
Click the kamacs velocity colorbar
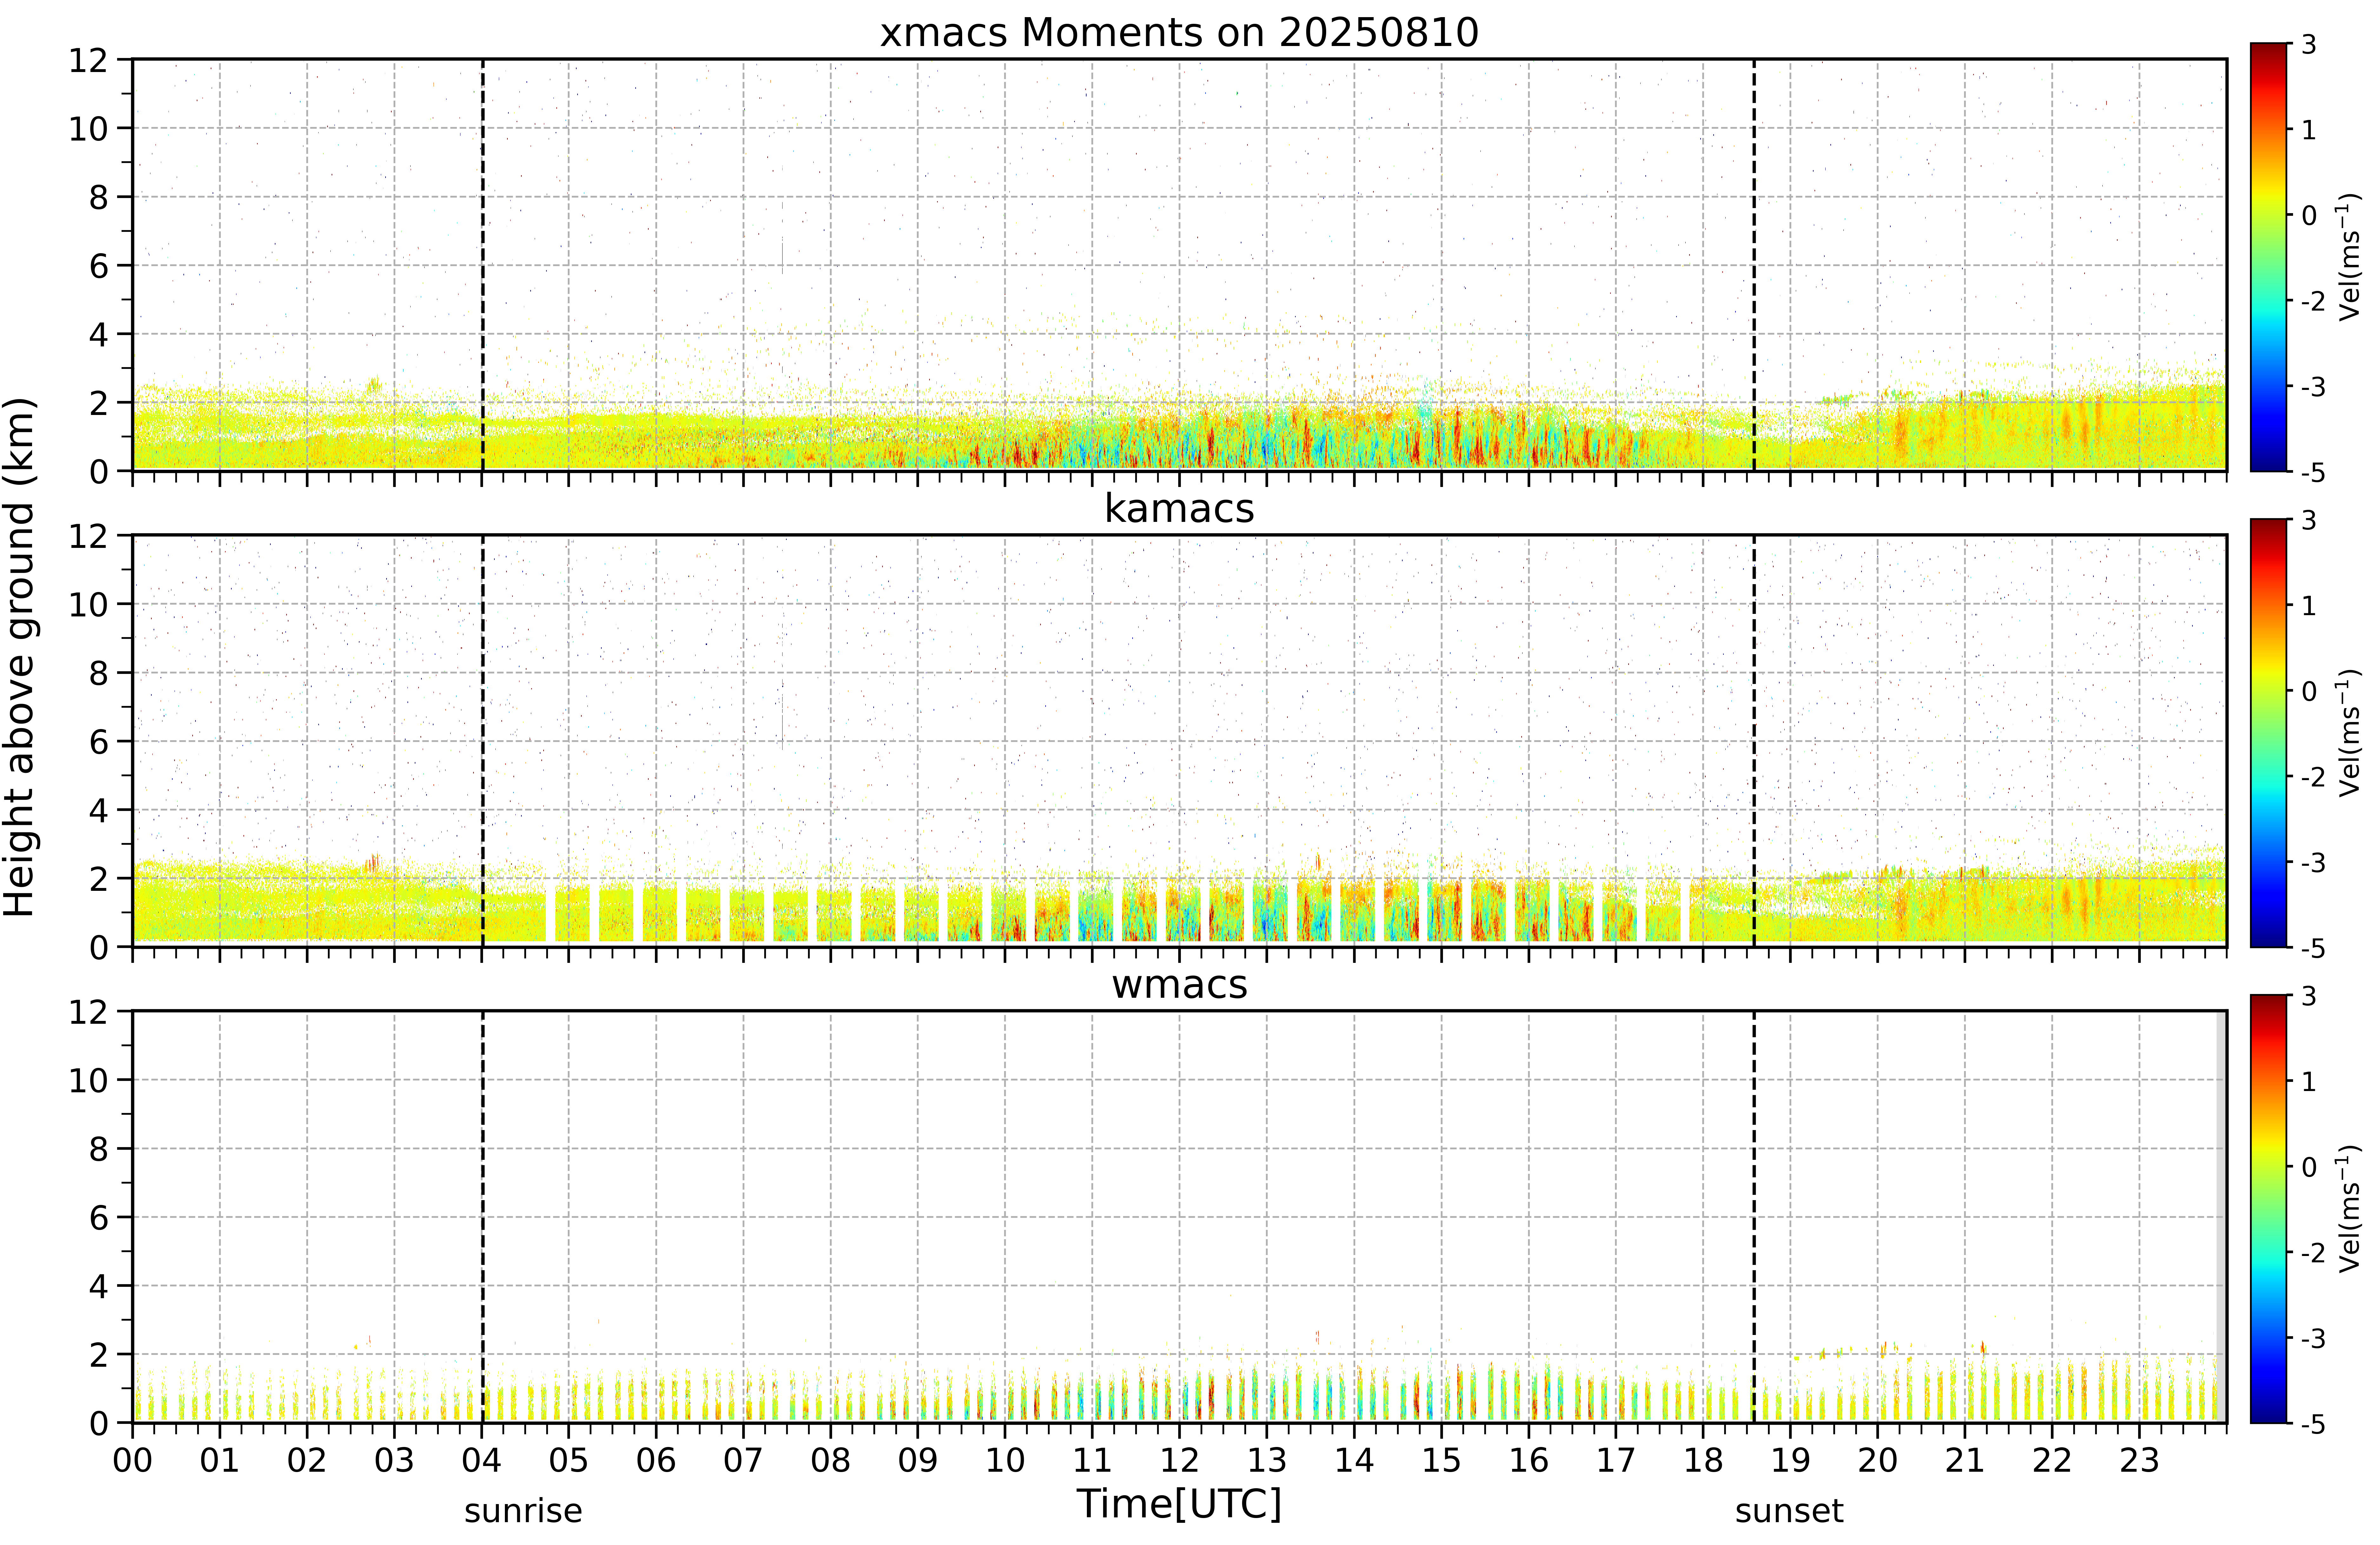(x=2269, y=733)
